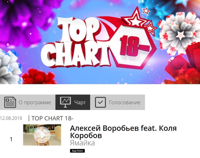The width and height of the screenshot is (200, 158).
Task: Switch to the Голосование tab
Action: pos(118,102)
